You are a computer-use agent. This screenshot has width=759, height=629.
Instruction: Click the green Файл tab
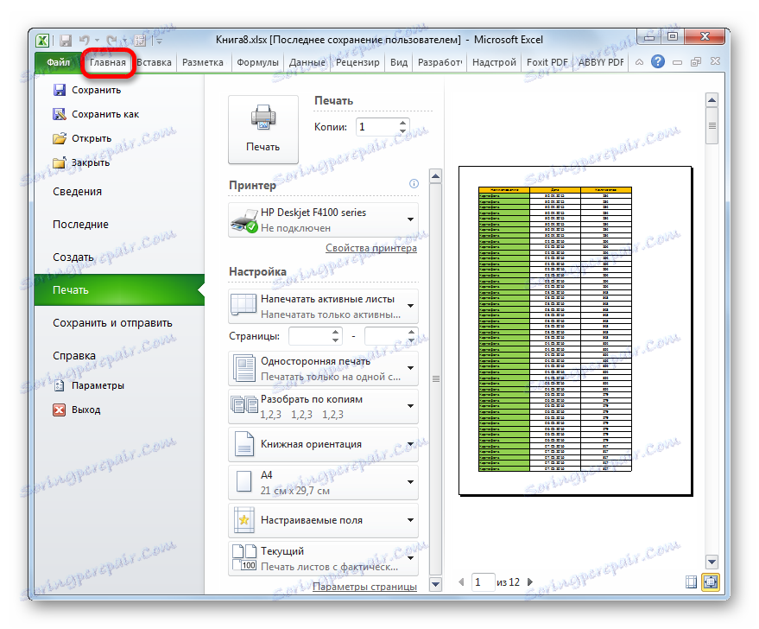(x=58, y=62)
